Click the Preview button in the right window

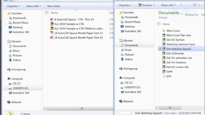coord(145,5)
